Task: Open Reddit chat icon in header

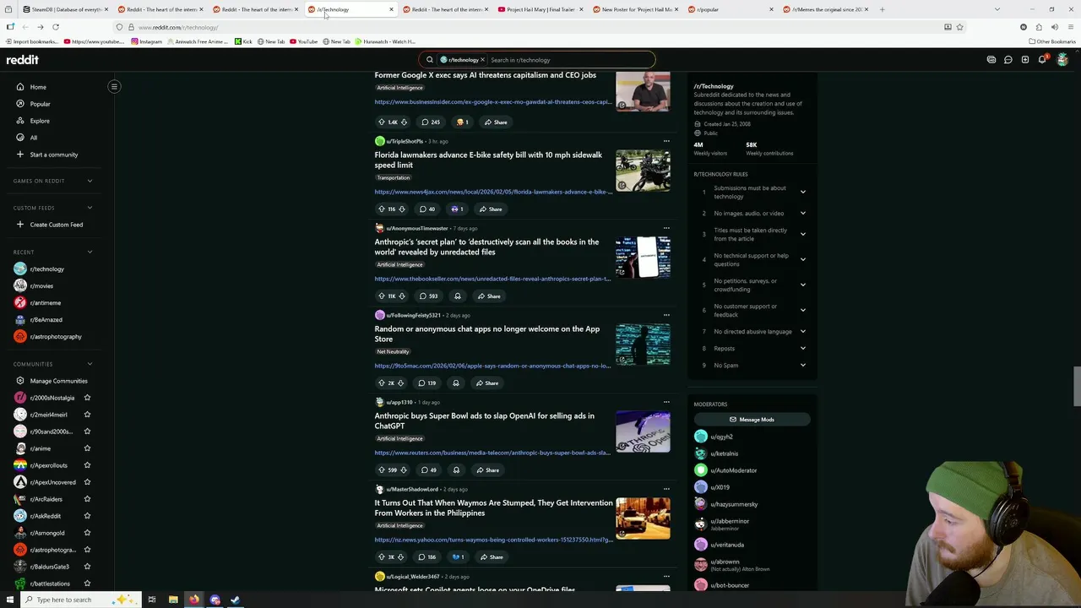Action: pos(1008,60)
